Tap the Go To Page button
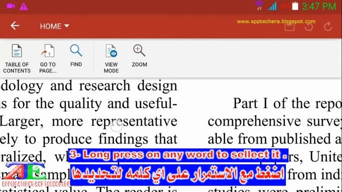The height and width of the screenshot is (192, 342). pyautogui.click(x=48, y=59)
